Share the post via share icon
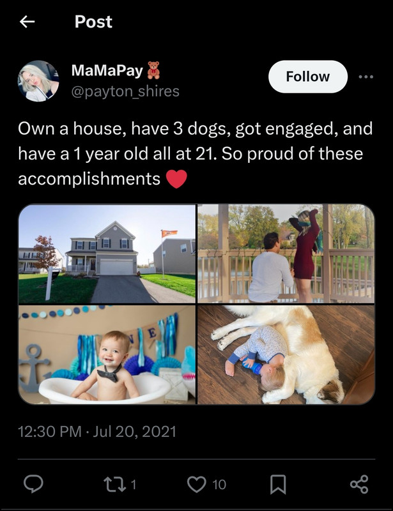Screen dimensions: 393x511 [x=359, y=484]
